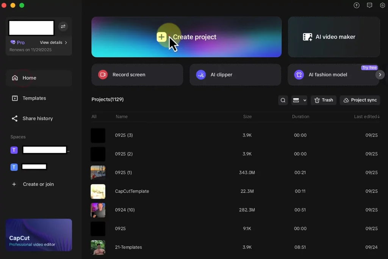Sort projects by Last edited column
The width and height of the screenshot is (388, 259).
[366, 116]
